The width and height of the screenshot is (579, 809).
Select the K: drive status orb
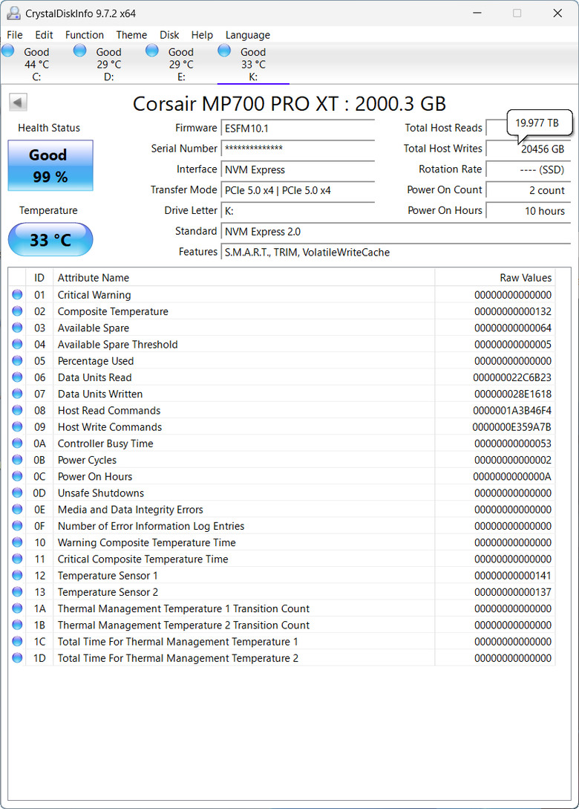224,51
